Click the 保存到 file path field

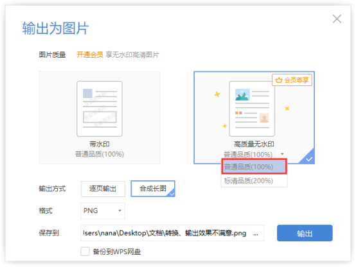pyautogui.click(x=172, y=233)
